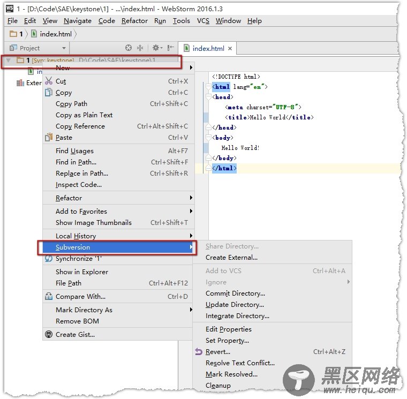Select Replace in Path...

click(x=119, y=173)
